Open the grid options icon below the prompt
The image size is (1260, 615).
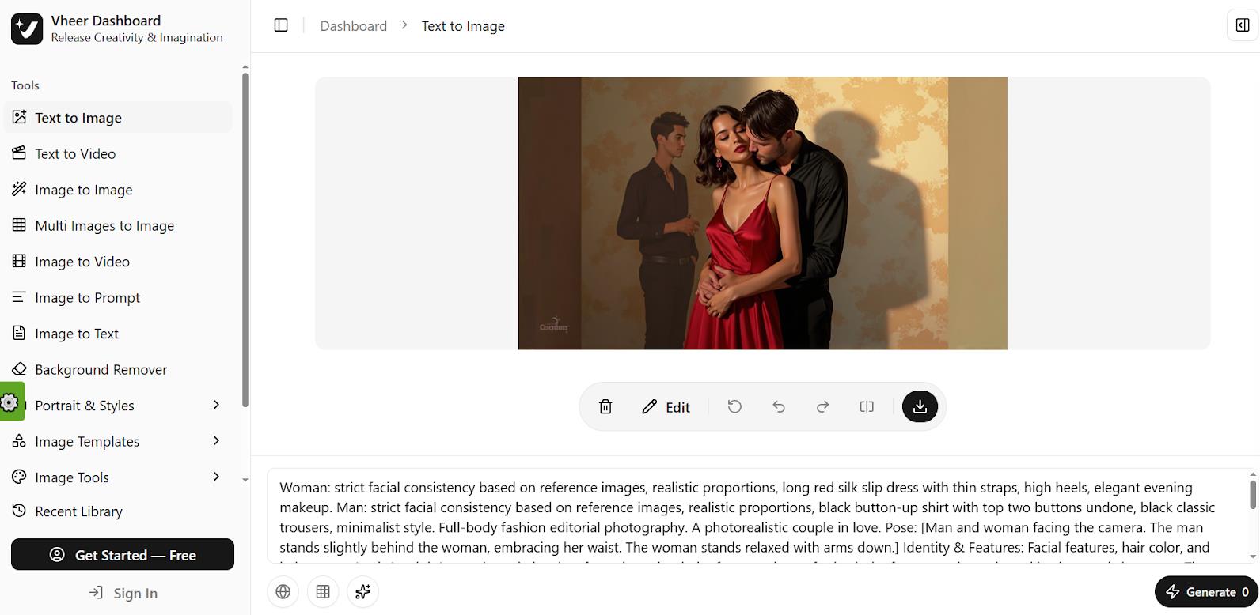(x=323, y=591)
